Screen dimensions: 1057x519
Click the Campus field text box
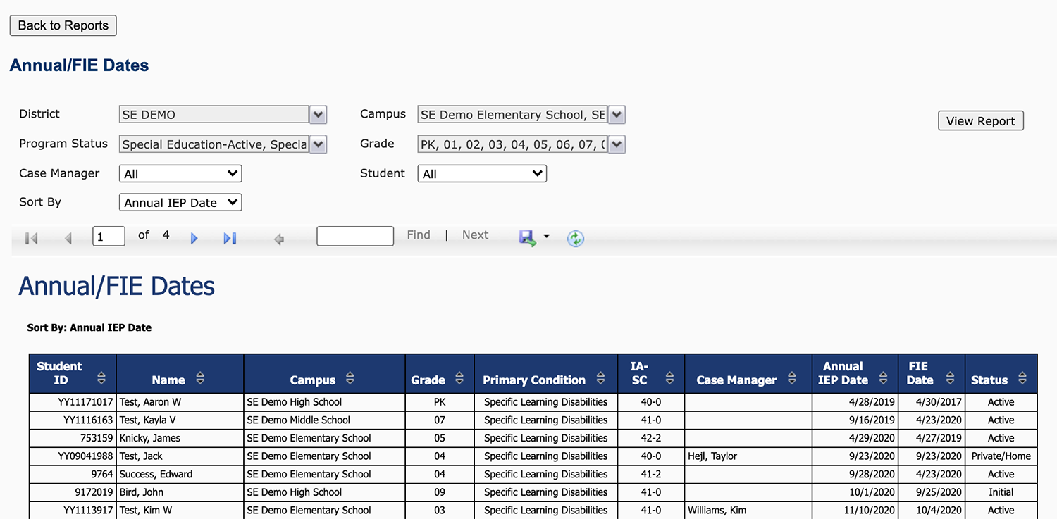[513, 114]
